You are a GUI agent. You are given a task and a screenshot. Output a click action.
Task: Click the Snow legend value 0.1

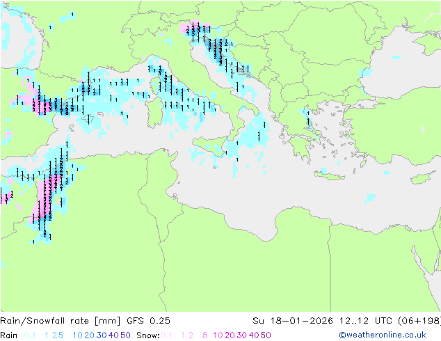coord(166,335)
